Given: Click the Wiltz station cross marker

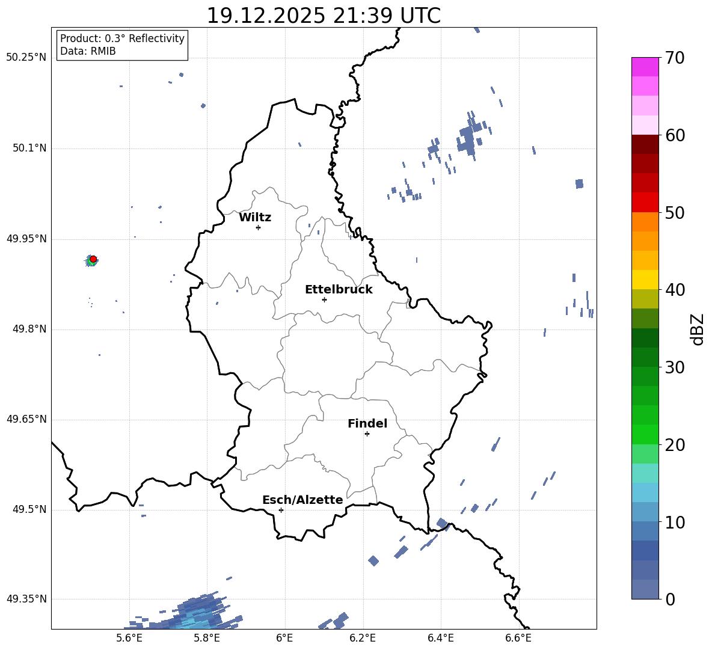Looking at the screenshot, I should pyautogui.click(x=259, y=227).
